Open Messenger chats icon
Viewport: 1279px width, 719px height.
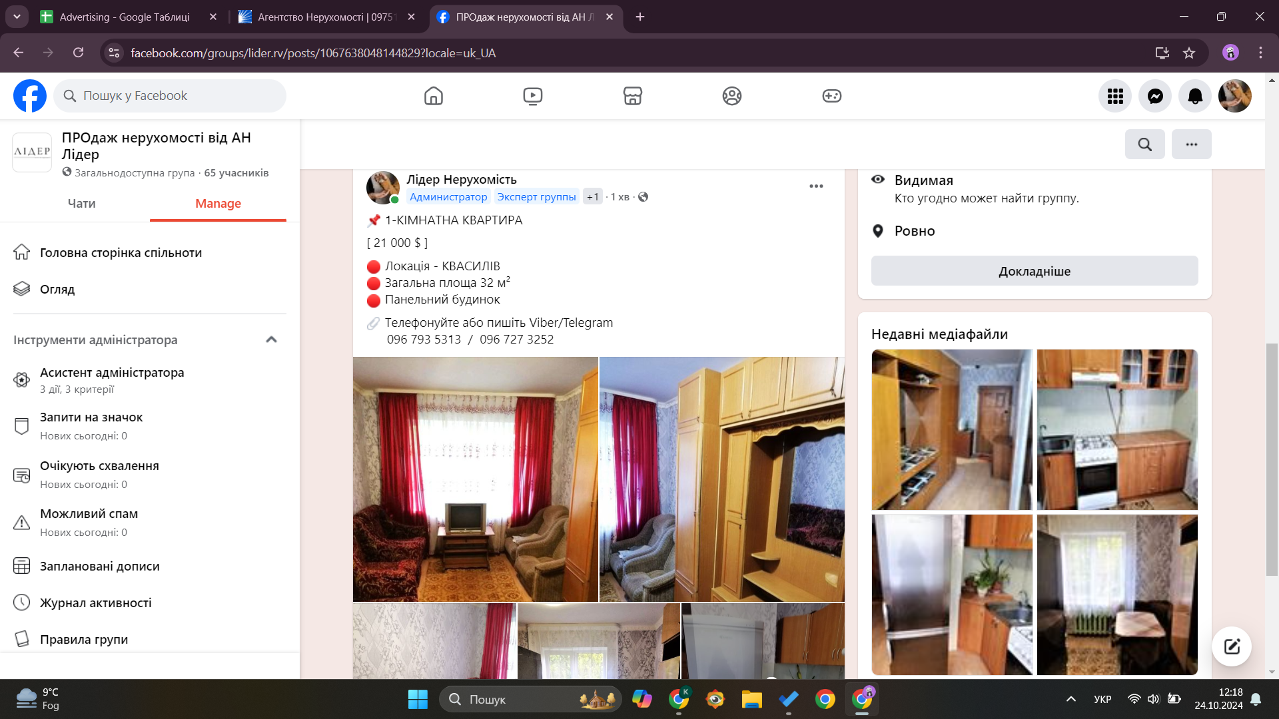click(1155, 96)
